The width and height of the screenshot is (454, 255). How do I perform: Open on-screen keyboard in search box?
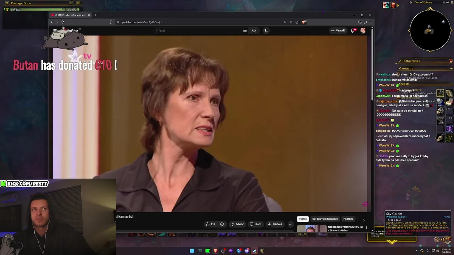pos(245,30)
